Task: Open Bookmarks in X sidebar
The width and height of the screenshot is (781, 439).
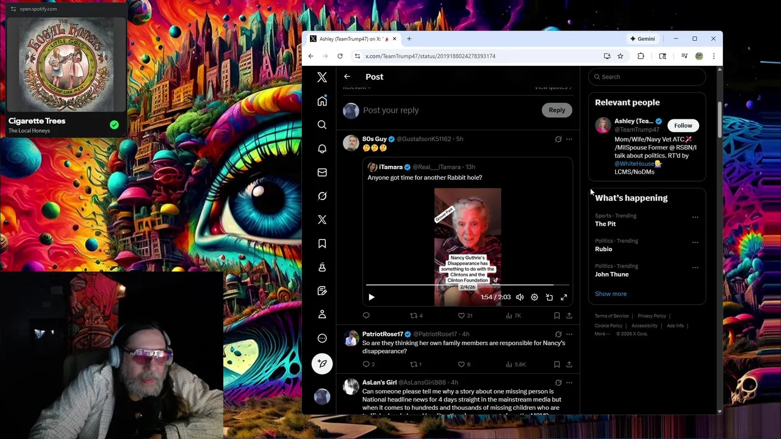Action: (322, 243)
